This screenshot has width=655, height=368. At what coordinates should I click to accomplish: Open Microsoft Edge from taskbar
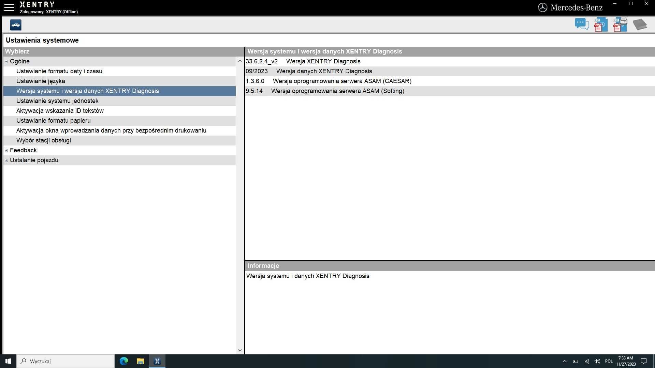coord(124,361)
